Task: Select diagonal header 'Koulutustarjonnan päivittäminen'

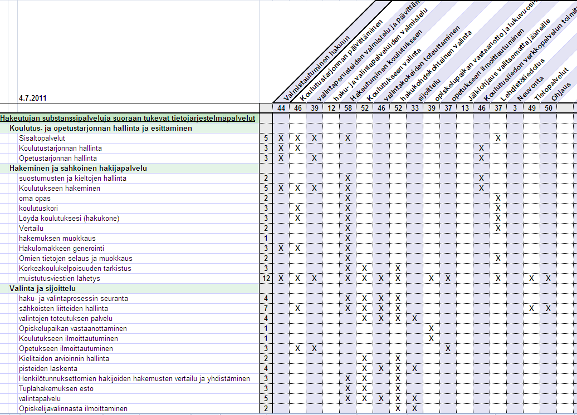Action: point(341,60)
